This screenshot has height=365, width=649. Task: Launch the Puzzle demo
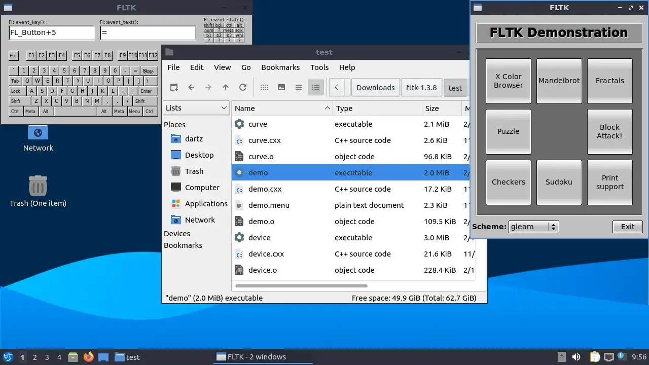point(509,131)
